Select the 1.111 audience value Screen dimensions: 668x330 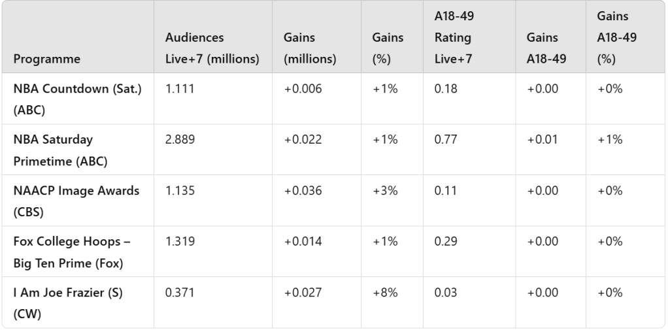[179, 88]
